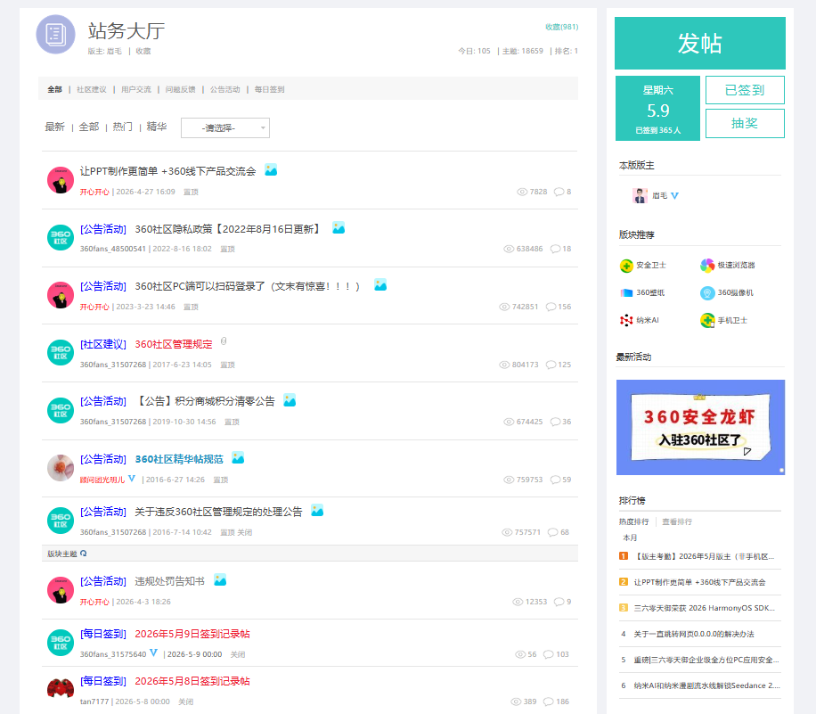Click image icon beside 让PPT制作更简单 post
The height and width of the screenshot is (714, 816).
[x=271, y=169]
